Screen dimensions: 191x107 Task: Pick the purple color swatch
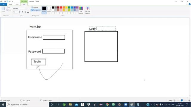(77, 7)
